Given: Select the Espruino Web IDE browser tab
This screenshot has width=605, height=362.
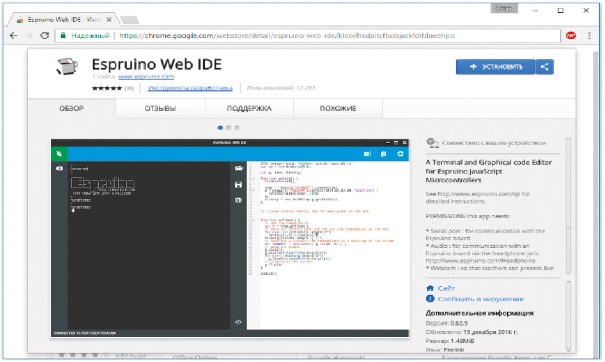Looking at the screenshot, I should pyautogui.click(x=64, y=20).
